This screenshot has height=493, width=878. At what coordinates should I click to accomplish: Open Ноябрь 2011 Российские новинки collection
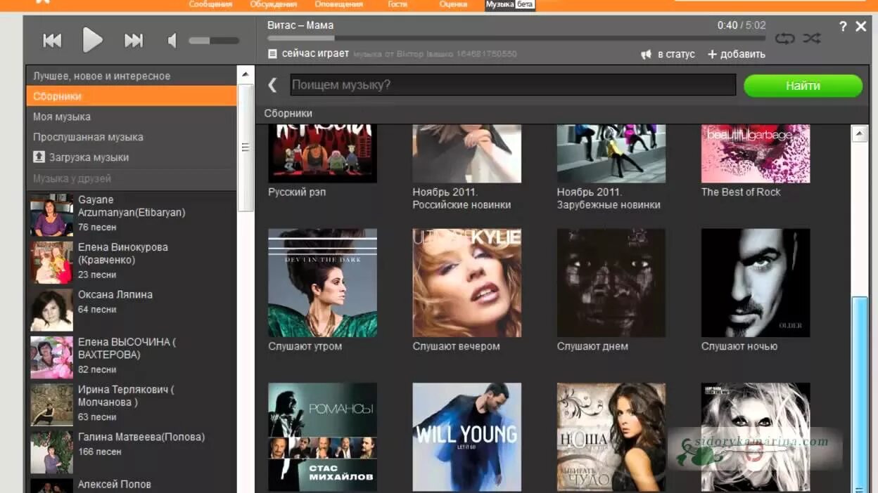tap(466, 154)
